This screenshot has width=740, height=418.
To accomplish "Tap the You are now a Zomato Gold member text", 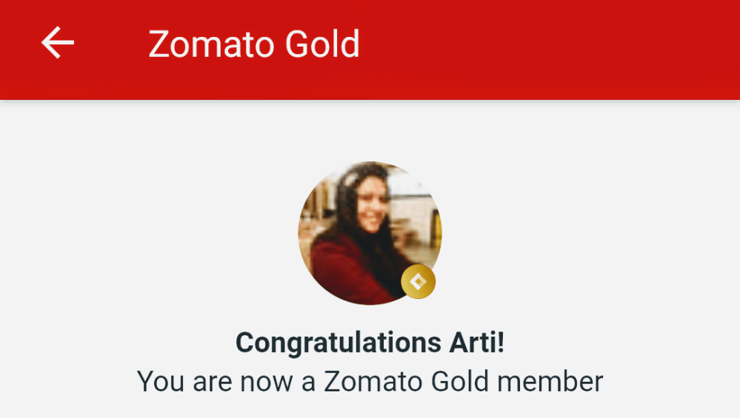I will [370, 381].
